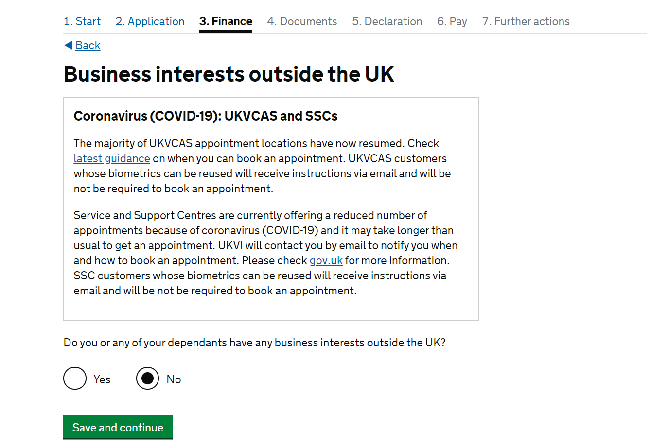Go back via the Back link
This screenshot has height=448, width=651.
tap(88, 45)
